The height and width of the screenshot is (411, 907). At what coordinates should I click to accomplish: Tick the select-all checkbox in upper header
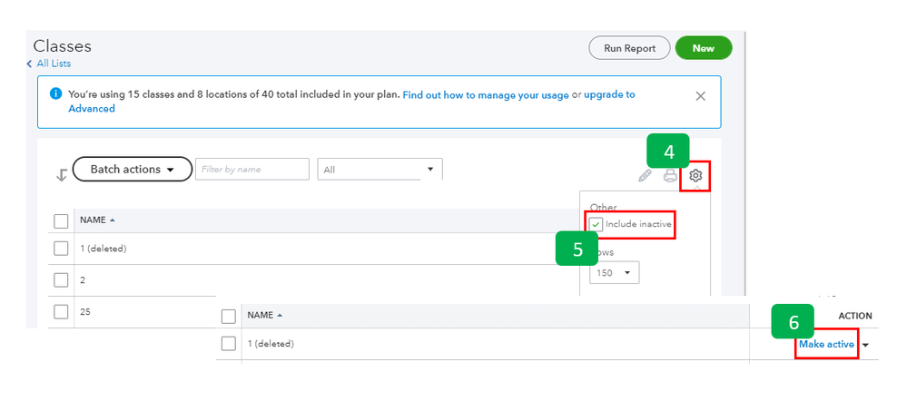click(x=61, y=220)
